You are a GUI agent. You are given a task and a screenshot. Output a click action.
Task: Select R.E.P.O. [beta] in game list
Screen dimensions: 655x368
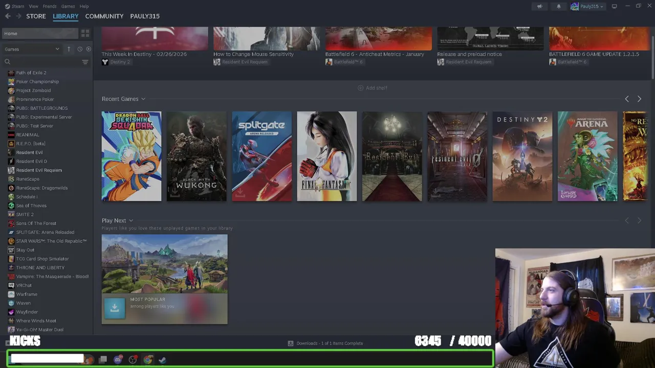point(31,144)
